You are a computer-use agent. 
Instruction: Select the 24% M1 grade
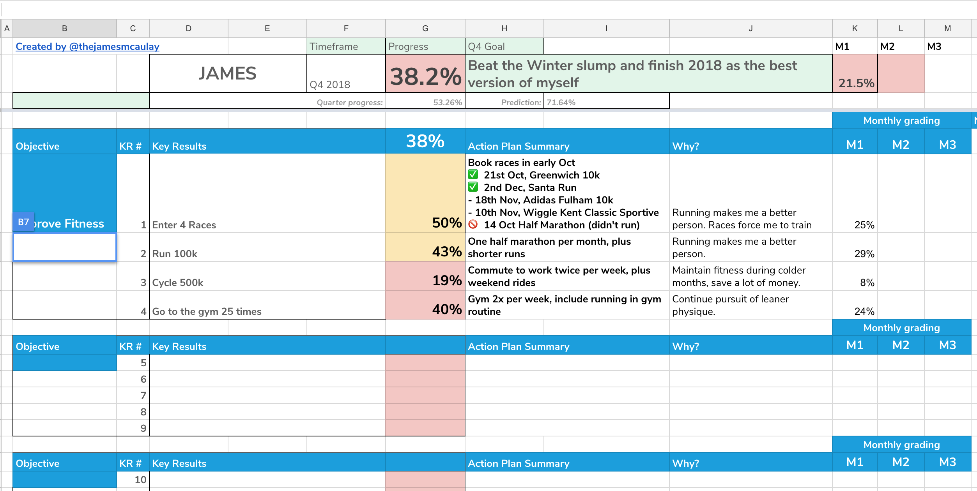[x=855, y=305]
